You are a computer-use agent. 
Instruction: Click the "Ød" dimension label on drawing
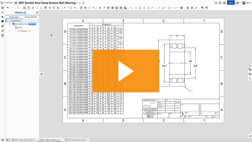(x=190, y=61)
